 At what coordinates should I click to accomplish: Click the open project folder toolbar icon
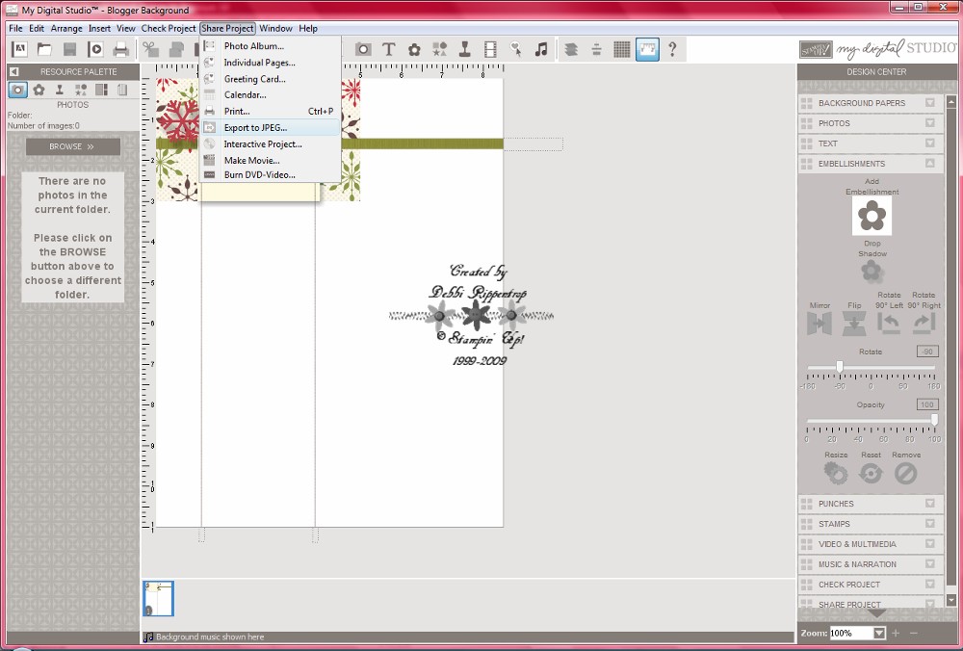(x=44, y=49)
